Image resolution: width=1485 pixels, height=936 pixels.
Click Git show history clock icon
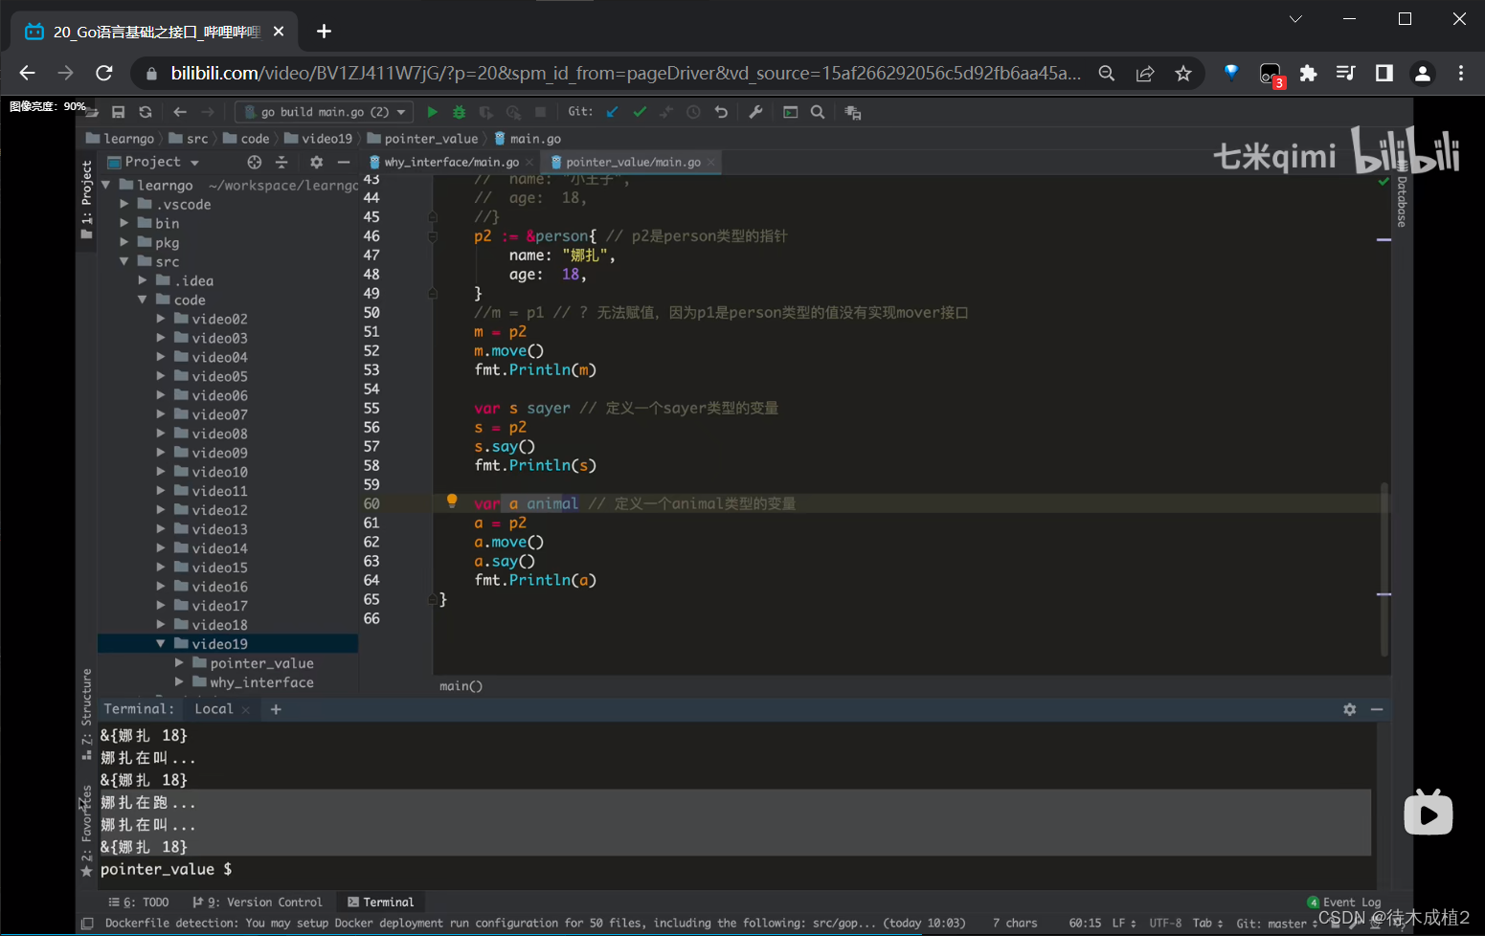[694, 112]
